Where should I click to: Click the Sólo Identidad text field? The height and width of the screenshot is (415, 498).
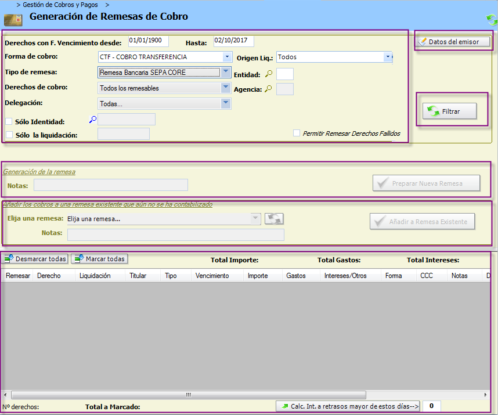click(x=127, y=120)
